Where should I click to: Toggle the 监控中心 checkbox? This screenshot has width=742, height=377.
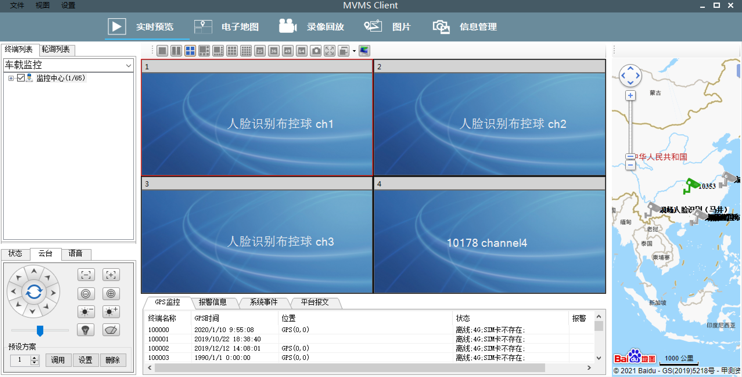(x=21, y=78)
